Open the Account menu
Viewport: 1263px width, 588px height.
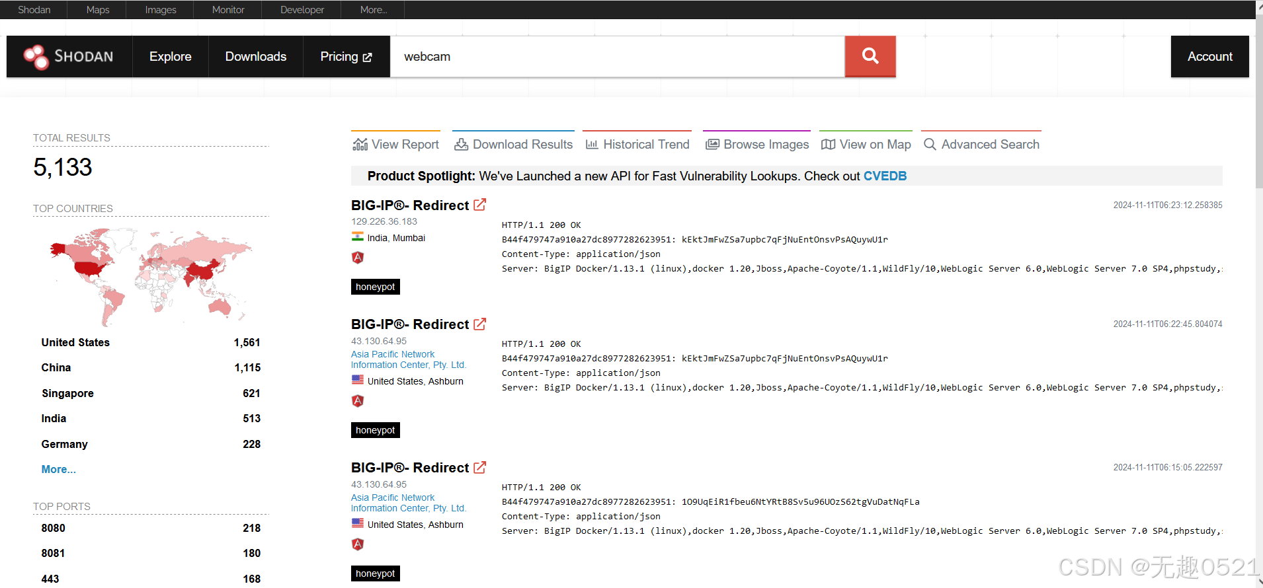coord(1210,57)
